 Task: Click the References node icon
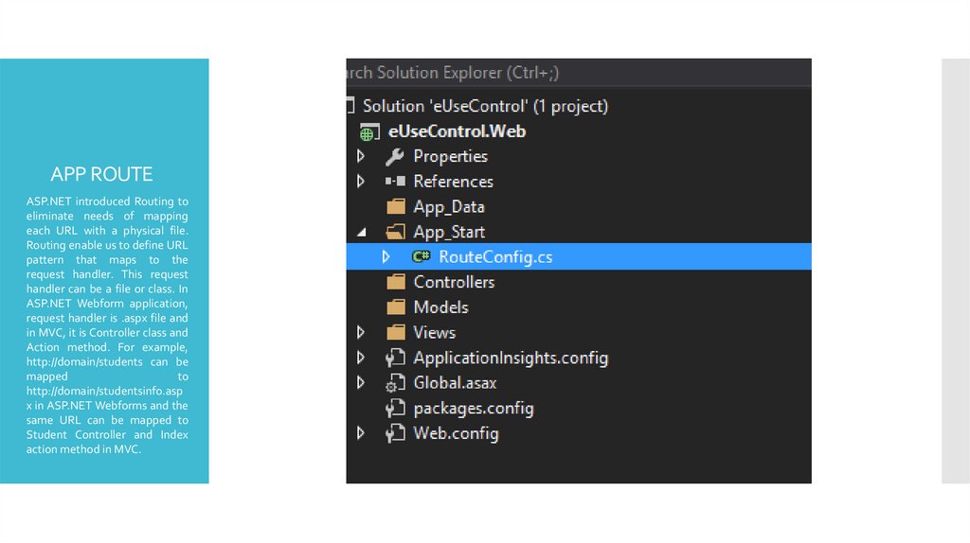click(395, 182)
